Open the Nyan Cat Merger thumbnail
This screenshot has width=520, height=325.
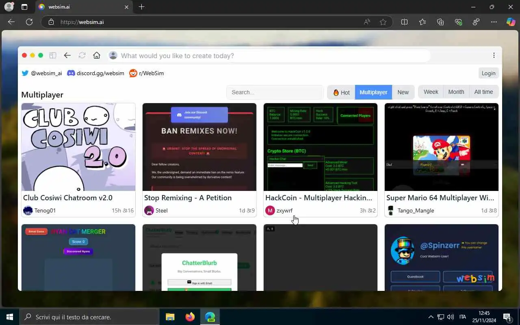click(x=78, y=258)
